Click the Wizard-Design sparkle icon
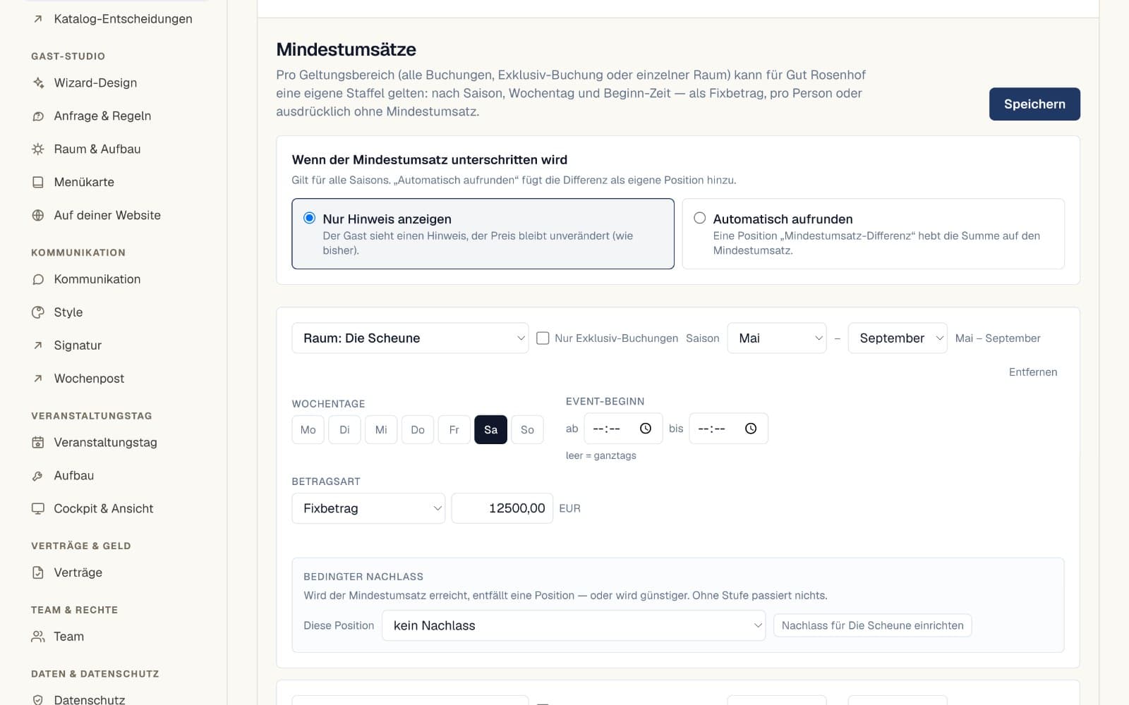The width and height of the screenshot is (1129, 705). click(38, 82)
